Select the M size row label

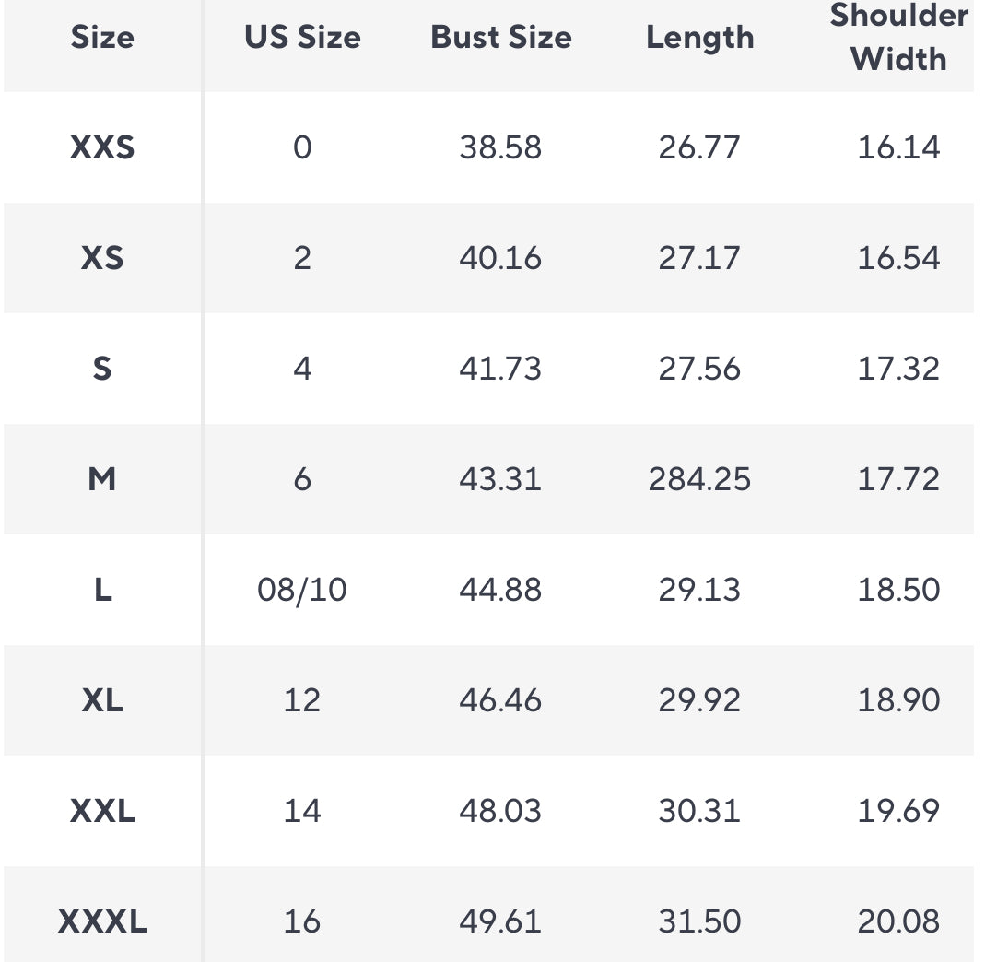tap(102, 479)
